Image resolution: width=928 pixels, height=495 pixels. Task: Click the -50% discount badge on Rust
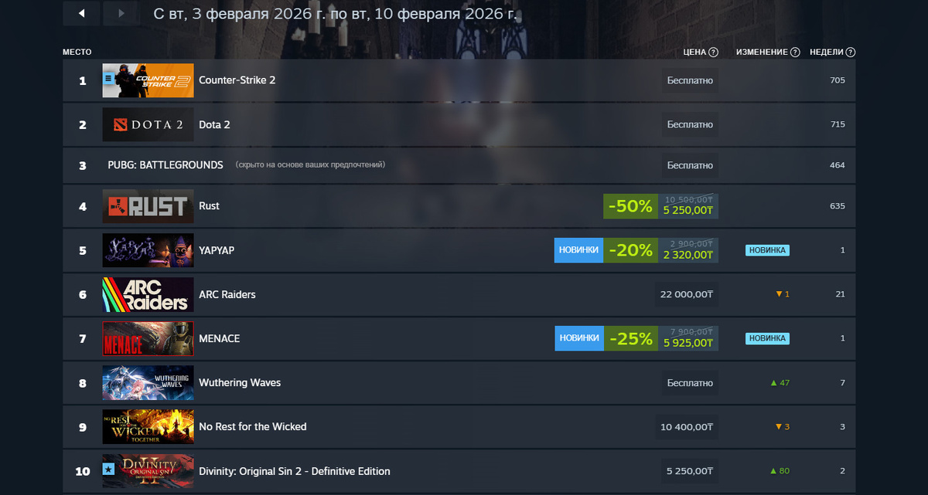pyautogui.click(x=629, y=206)
